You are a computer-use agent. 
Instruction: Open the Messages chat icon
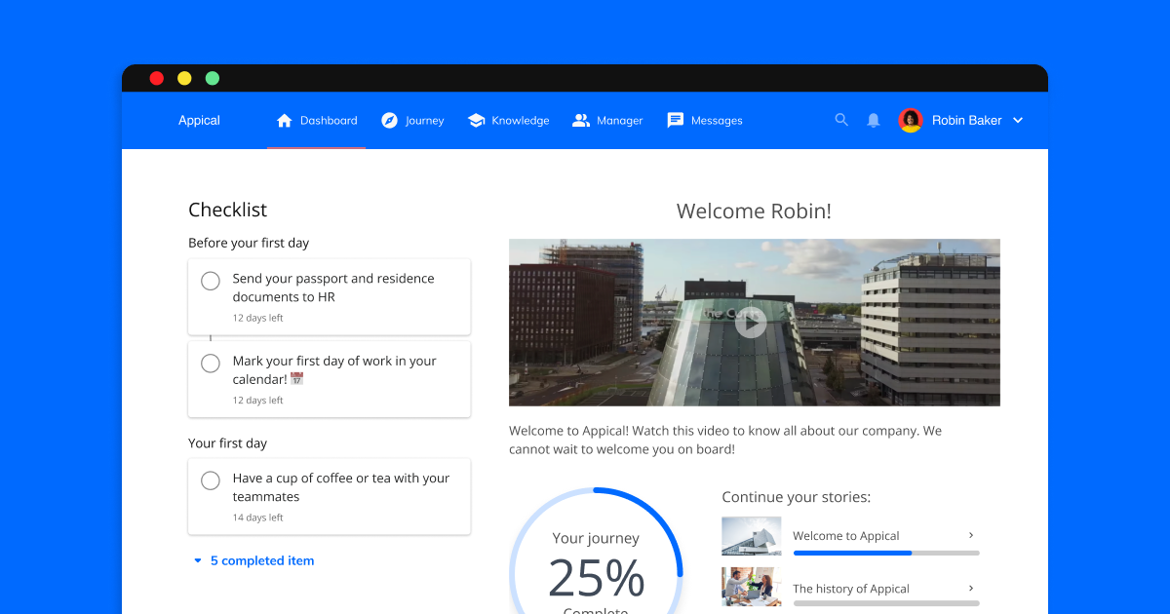click(675, 119)
